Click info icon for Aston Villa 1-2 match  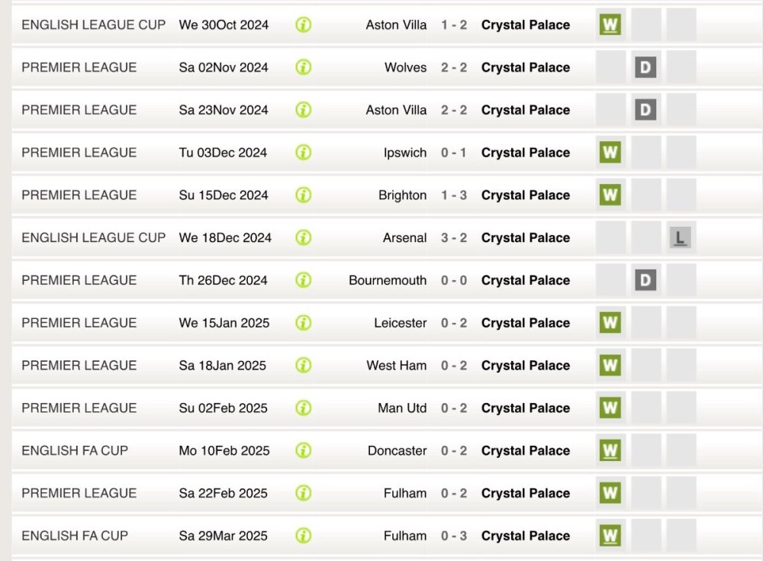[x=303, y=25]
